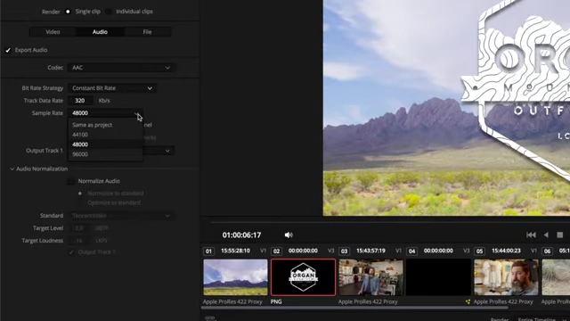Enable the Normalize Audio checkbox
The width and height of the screenshot is (570, 321).
point(71,181)
